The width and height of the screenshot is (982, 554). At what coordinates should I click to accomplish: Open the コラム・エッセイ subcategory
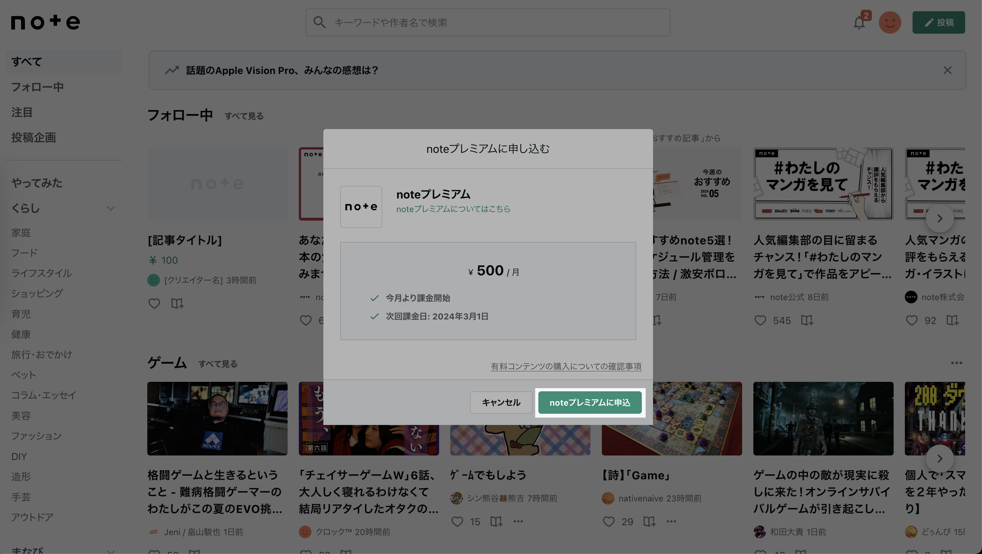pos(43,395)
